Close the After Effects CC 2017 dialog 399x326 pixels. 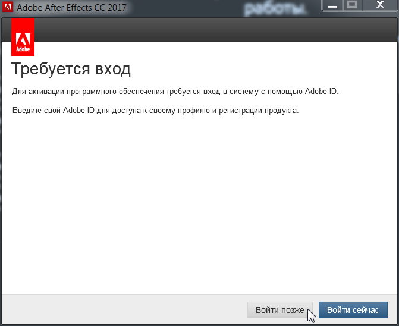tap(380, 5)
